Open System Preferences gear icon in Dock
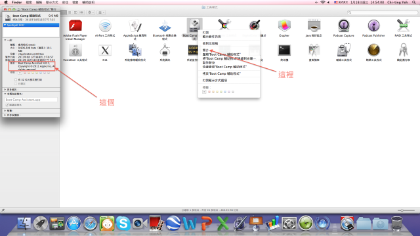This screenshot has width=420, height=236. coord(289,224)
